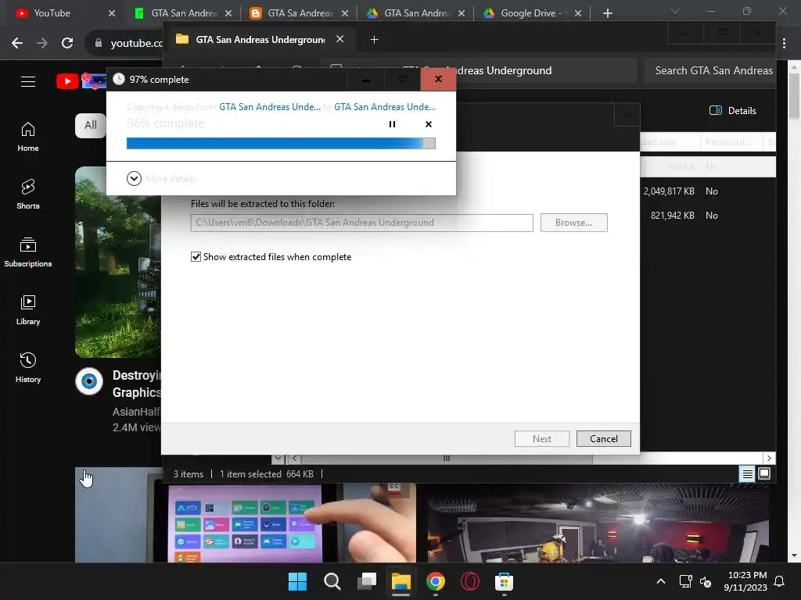Open Chrome from taskbar
The height and width of the screenshot is (600, 801).
pyautogui.click(x=436, y=581)
